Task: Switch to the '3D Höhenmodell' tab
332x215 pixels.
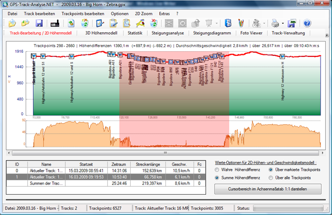Action: [102, 33]
